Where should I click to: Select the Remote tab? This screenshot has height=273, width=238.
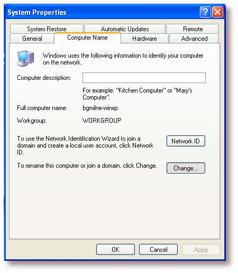pos(193,29)
